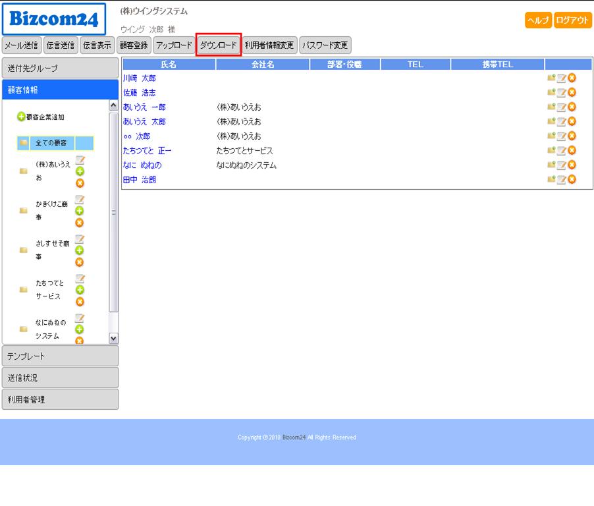This screenshot has width=594, height=506.
Task: Click green plus icon for かきくけこ商事
Action: pyautogui.click(x=80, y=211)
